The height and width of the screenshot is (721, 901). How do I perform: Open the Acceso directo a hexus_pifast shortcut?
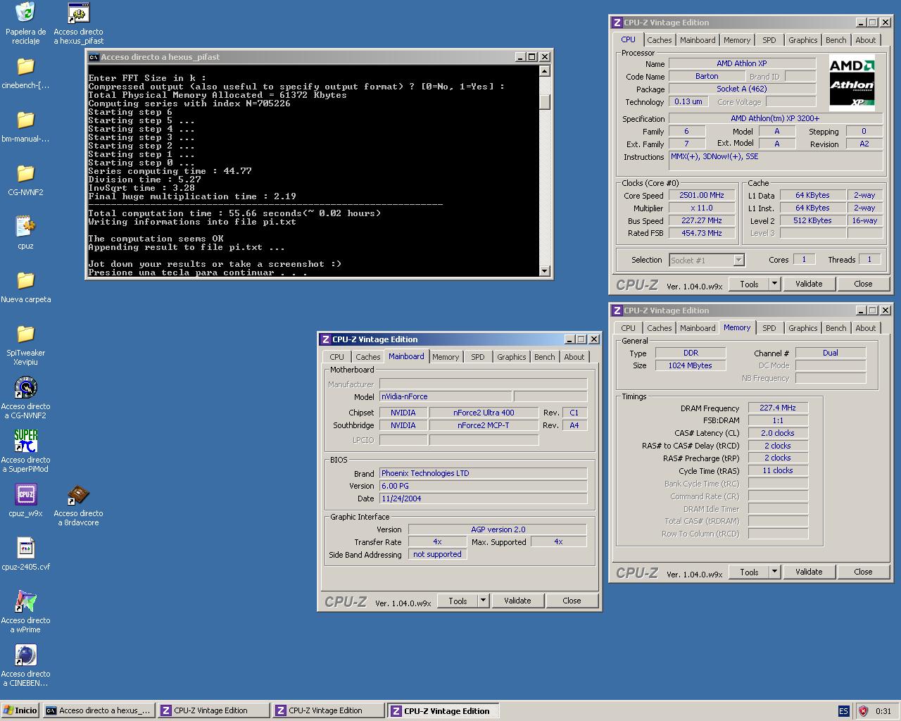tap(78, 13)
